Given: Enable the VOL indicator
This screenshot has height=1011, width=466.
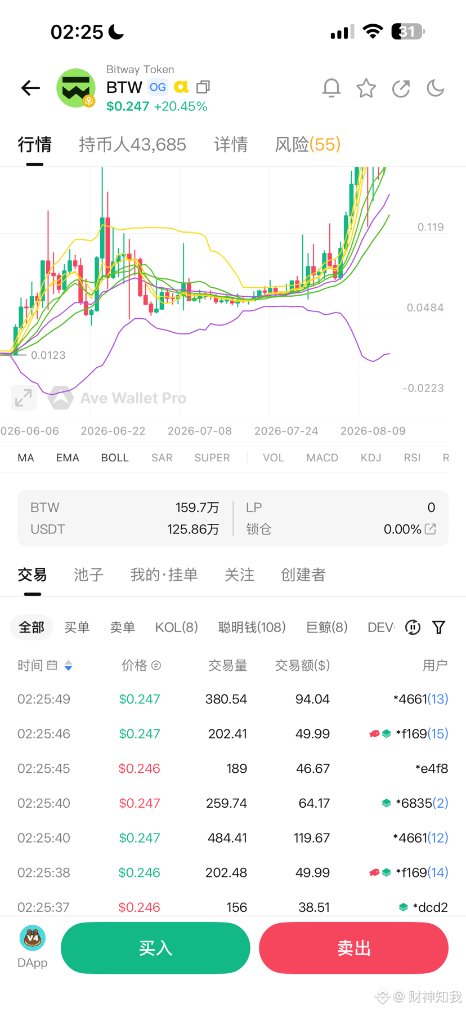Looking at the screenshot, I should tap(274, 457).
